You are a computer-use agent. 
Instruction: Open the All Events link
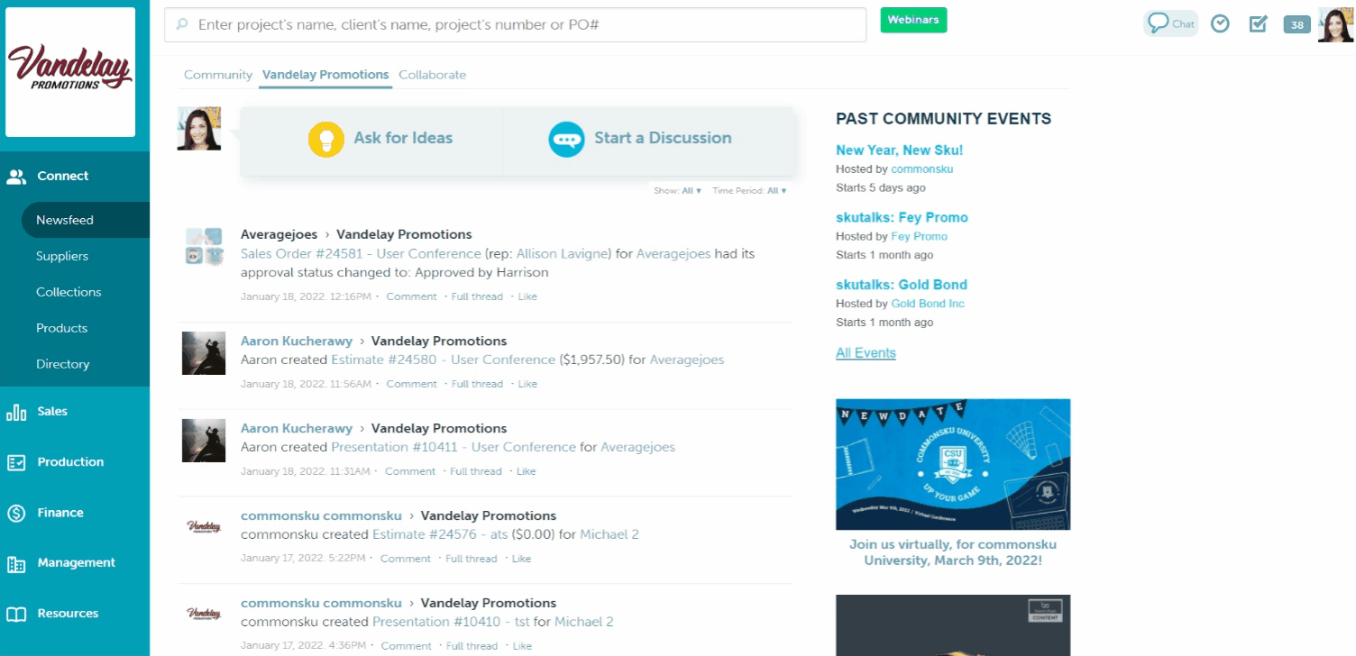pos(866,353)
